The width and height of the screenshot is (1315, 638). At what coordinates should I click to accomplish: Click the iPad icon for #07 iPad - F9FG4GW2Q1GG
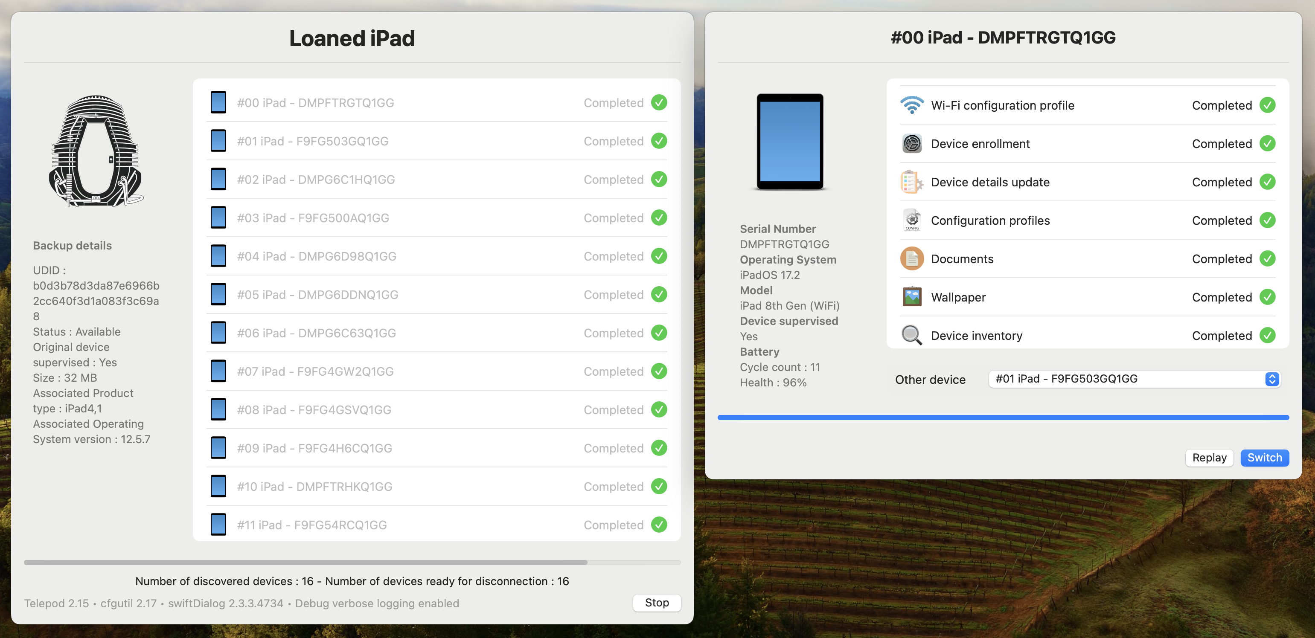coord(218,371)
